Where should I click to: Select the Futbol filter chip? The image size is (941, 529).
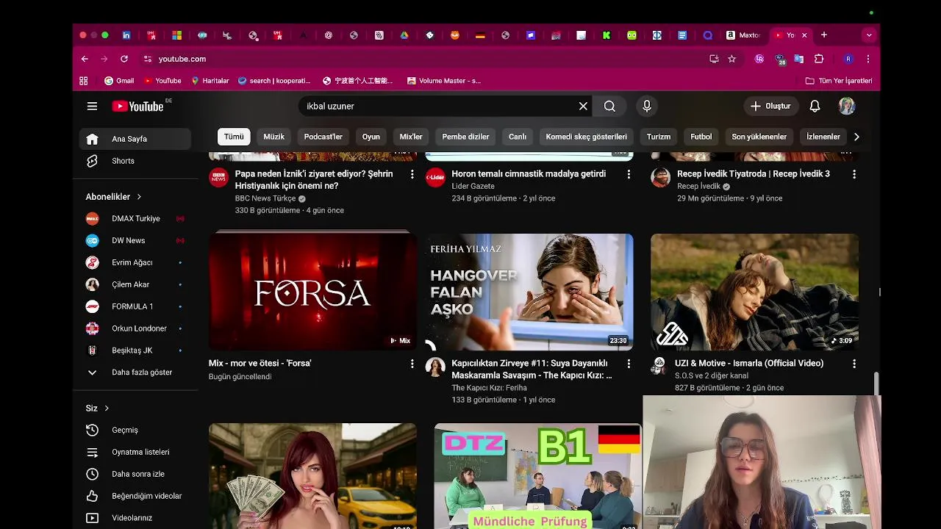pyautogui.click(x=701, y=137)
